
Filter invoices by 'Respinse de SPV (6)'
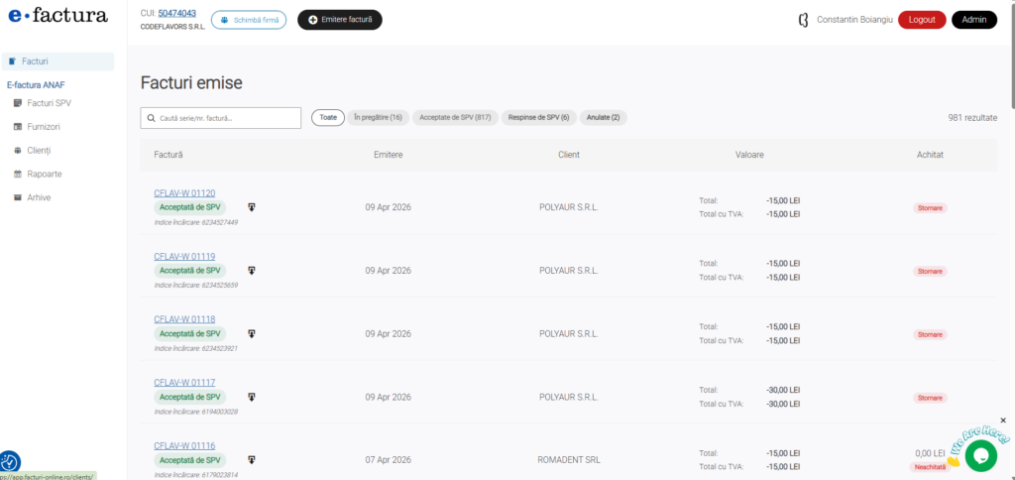[x=538, y=118]
